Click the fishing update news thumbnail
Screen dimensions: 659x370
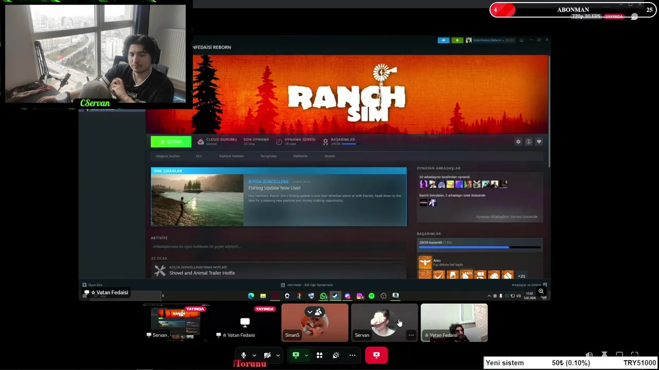pos(197,200)
